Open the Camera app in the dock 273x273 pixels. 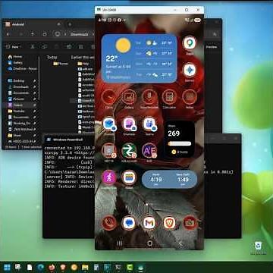coord(190,223)
